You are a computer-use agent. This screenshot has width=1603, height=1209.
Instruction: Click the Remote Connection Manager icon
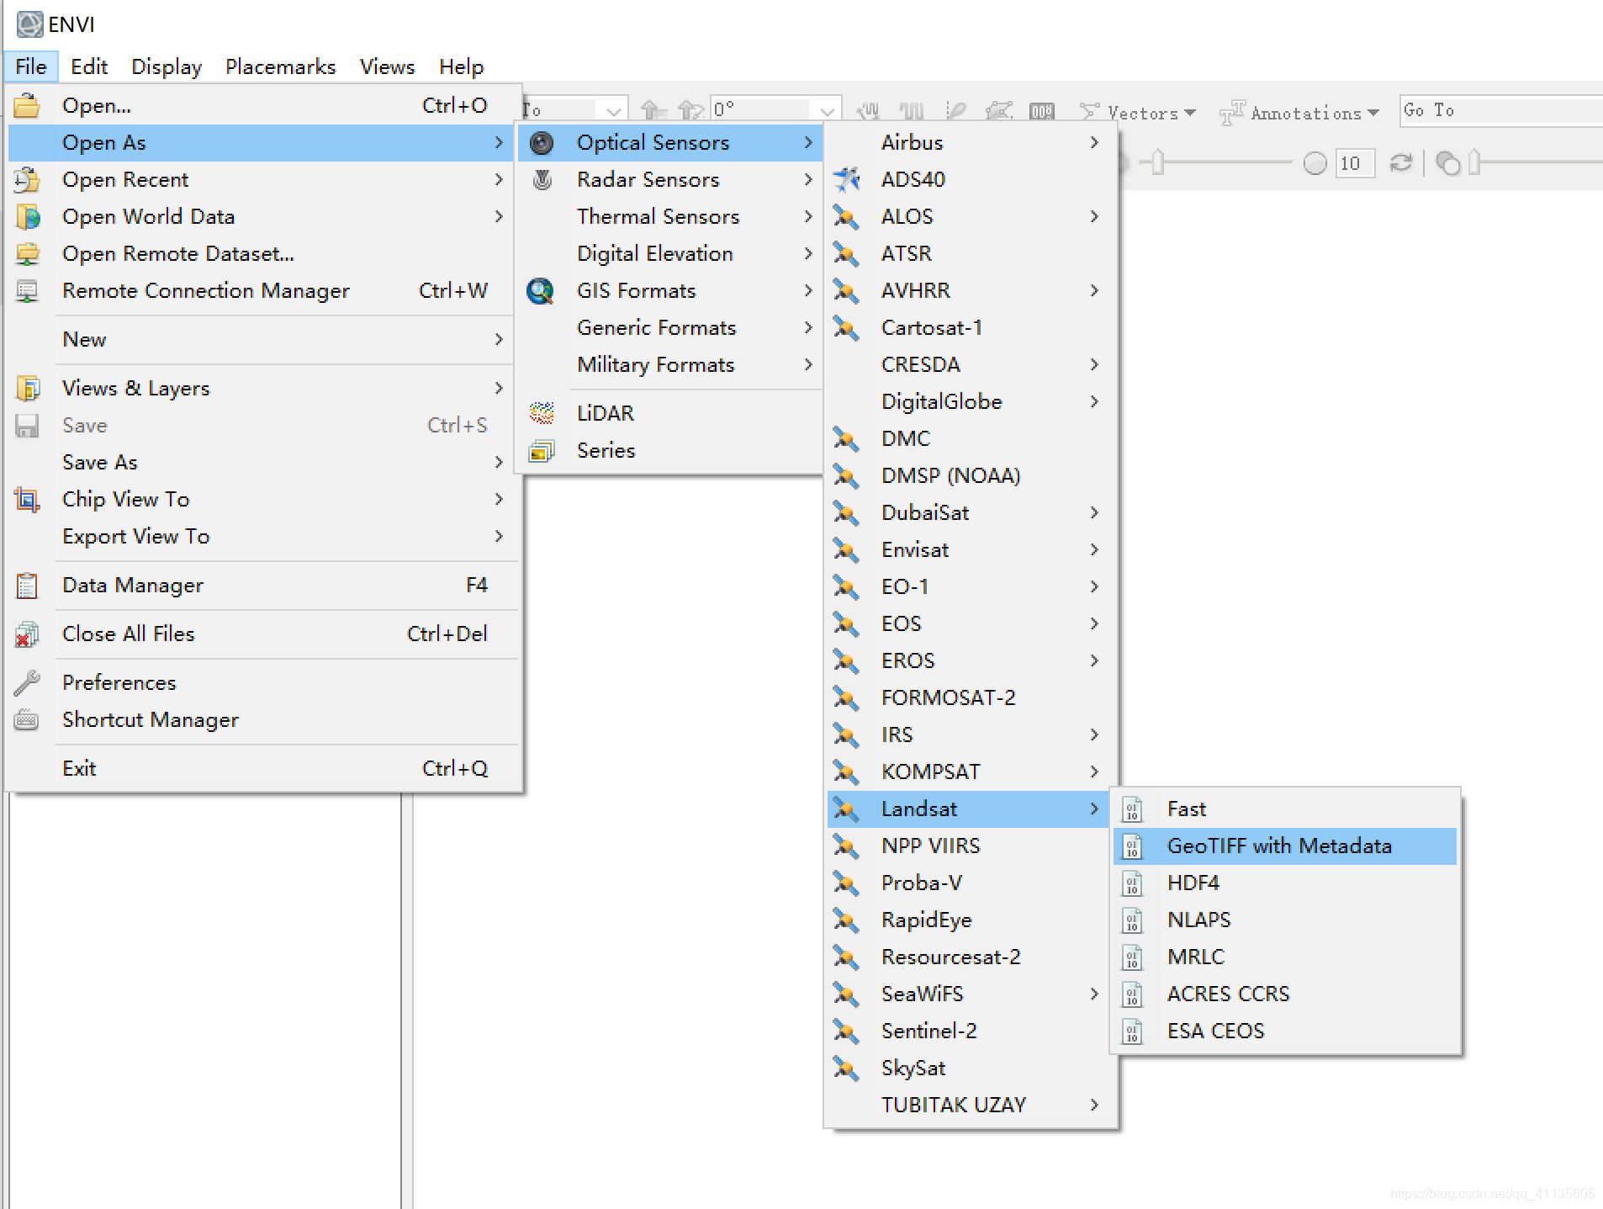tap(27, 290)
